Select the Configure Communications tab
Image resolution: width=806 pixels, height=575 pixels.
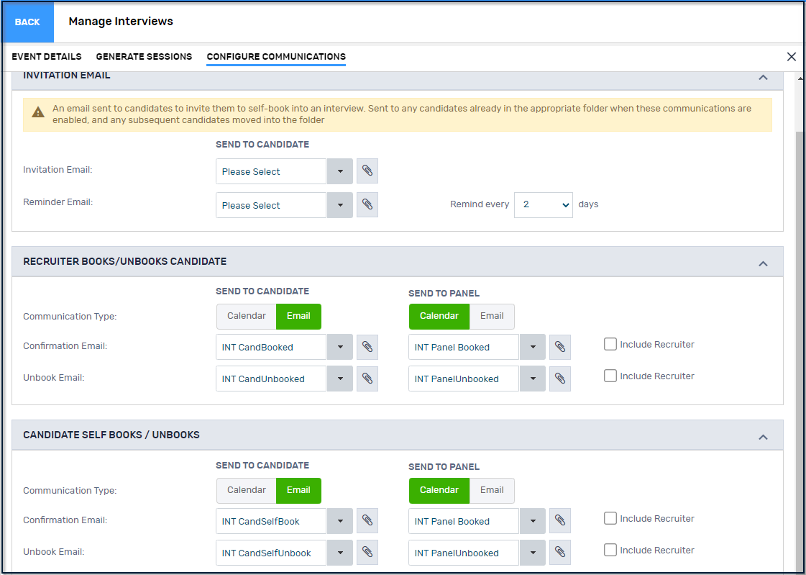276,57
